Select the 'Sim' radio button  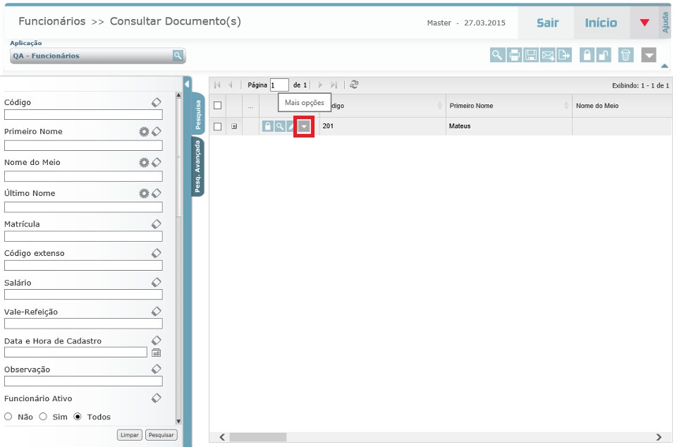pos(43,417)
